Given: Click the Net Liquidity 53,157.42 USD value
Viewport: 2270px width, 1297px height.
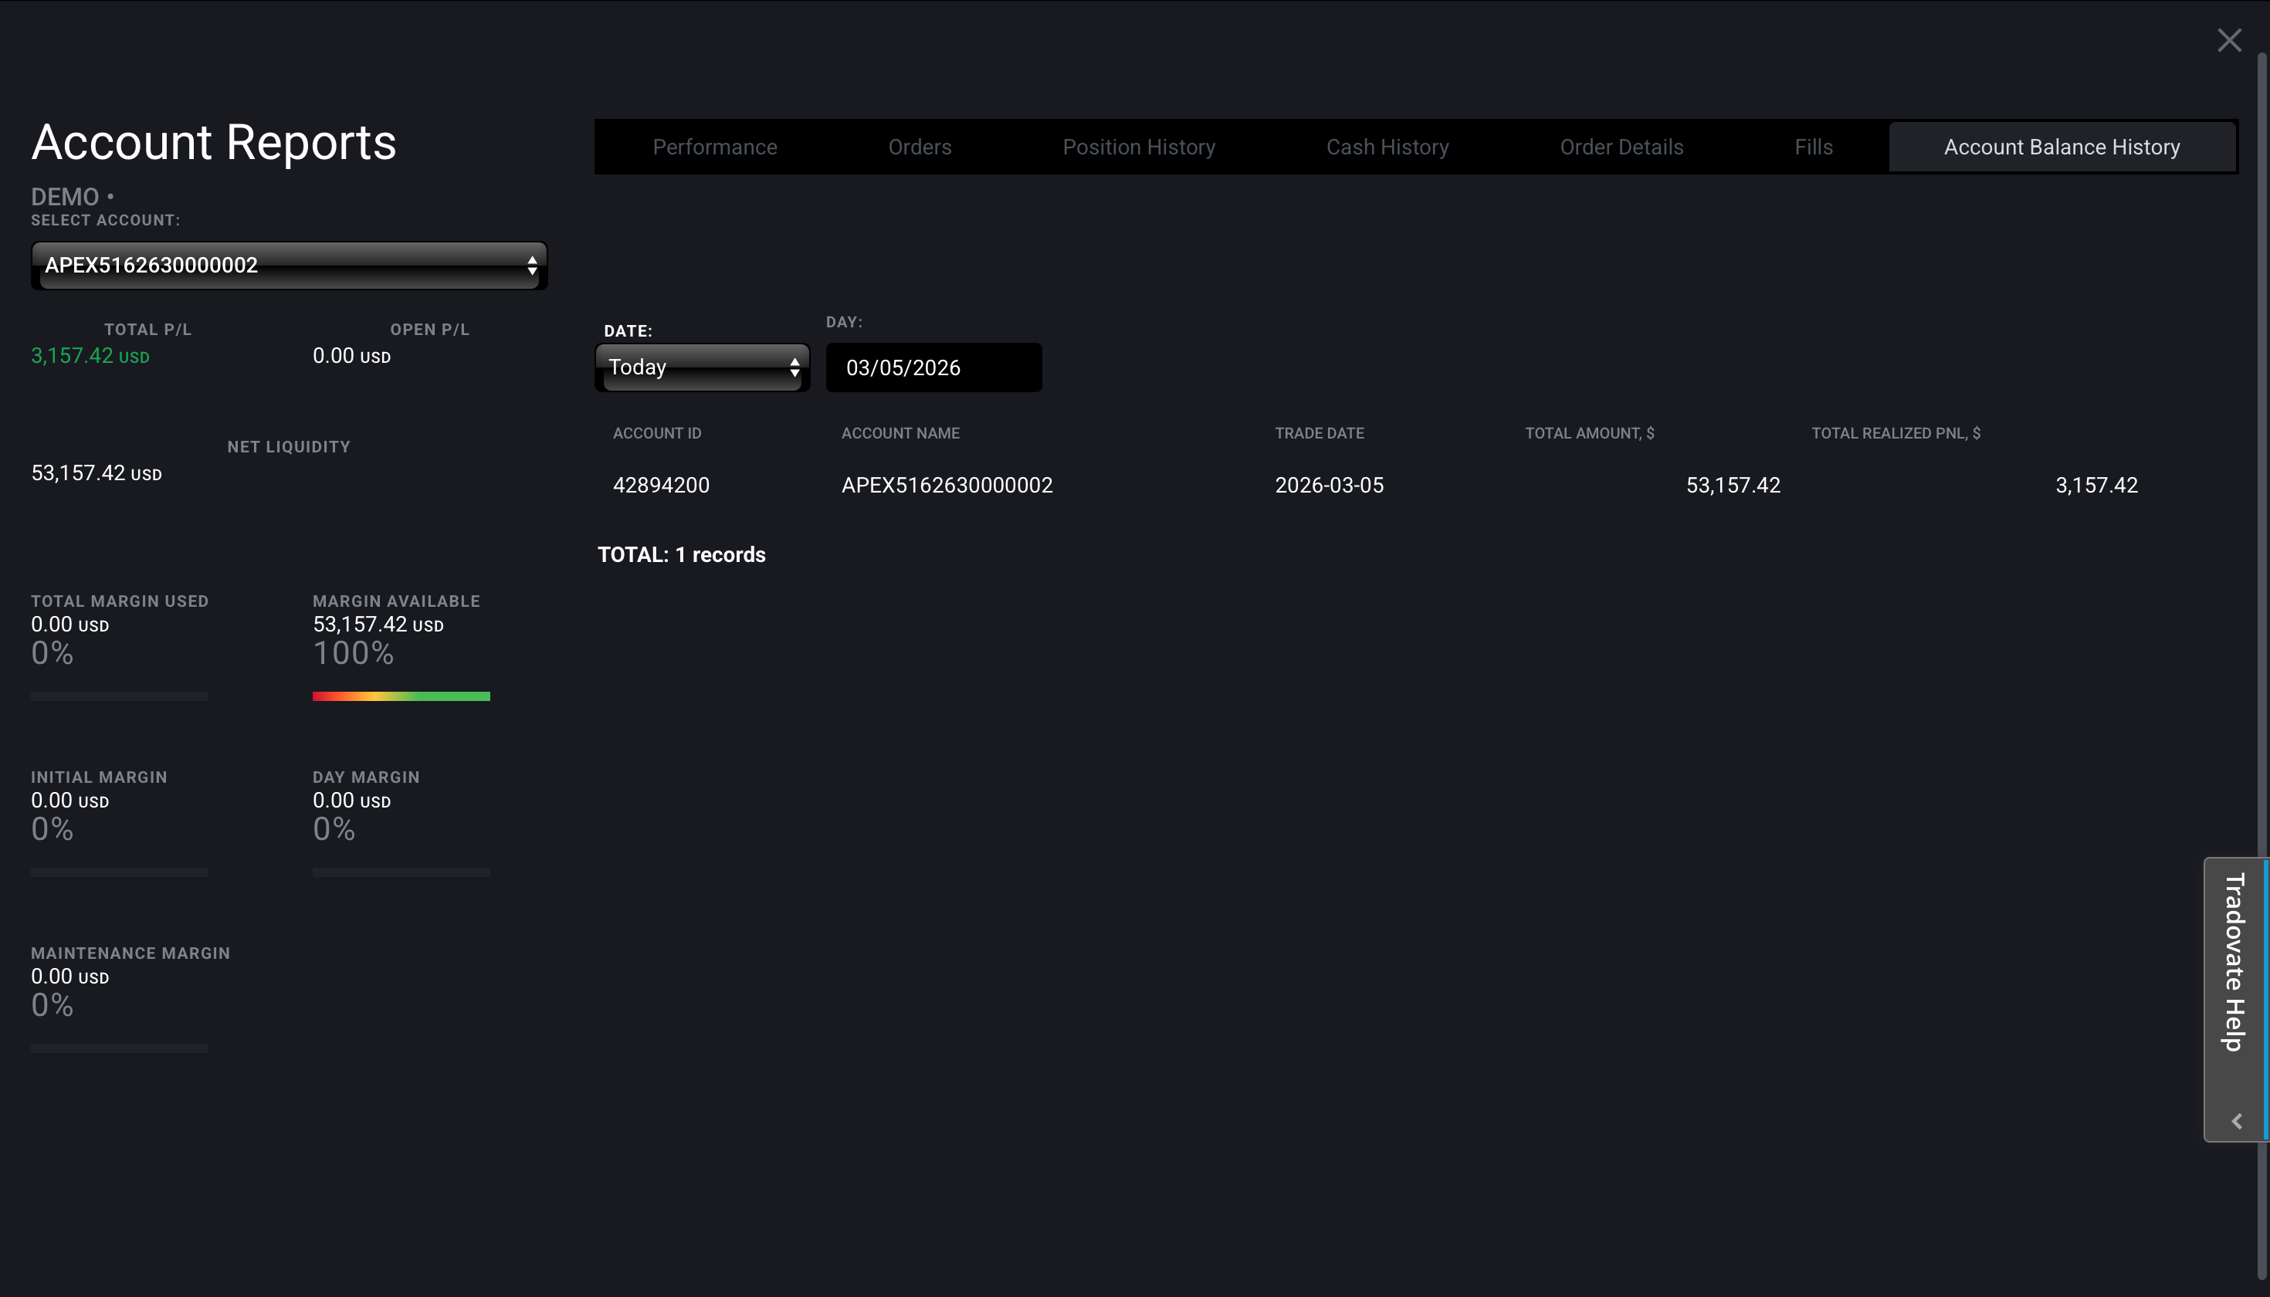Looking at the screenshot, I should pos(97,473).
